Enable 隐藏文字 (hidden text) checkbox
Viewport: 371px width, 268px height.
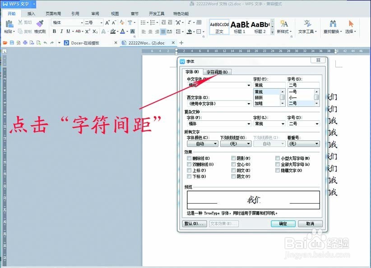pos(278,171)
